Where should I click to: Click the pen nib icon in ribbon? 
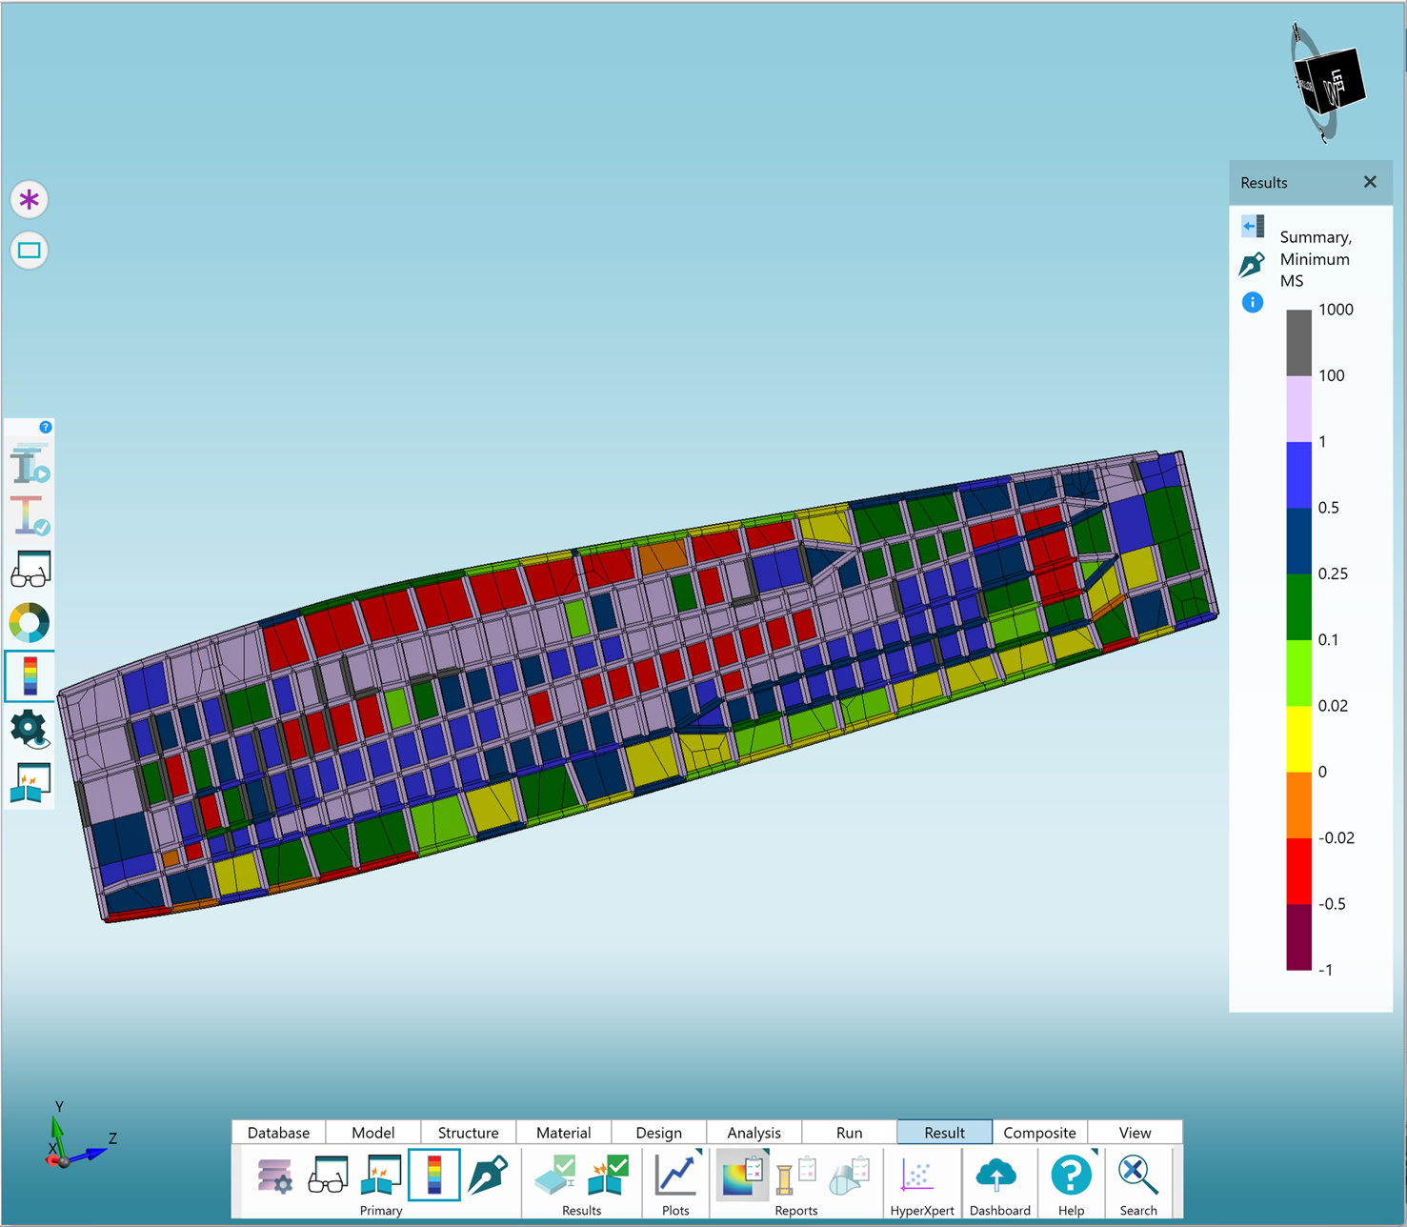coord(488,1176)
